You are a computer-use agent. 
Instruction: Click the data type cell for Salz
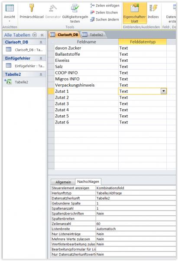142,67
